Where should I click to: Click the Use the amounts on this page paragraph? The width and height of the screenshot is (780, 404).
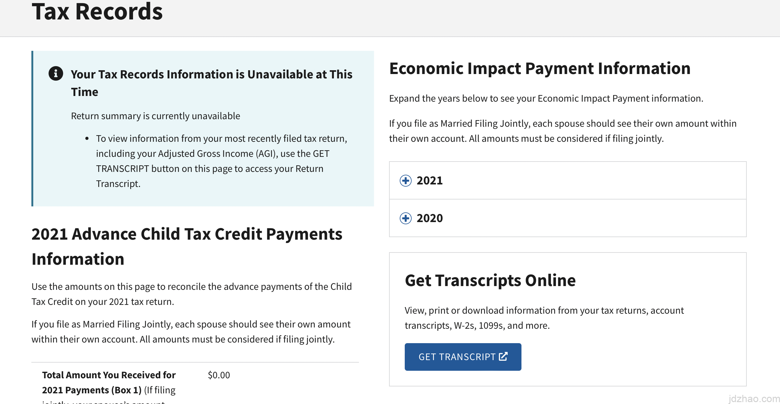click(191, 294)
